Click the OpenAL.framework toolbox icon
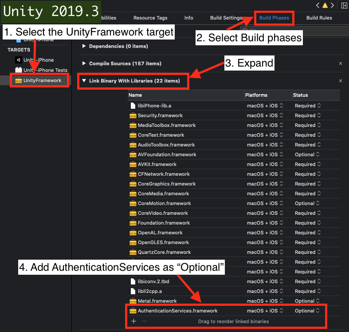 [133, 233]
